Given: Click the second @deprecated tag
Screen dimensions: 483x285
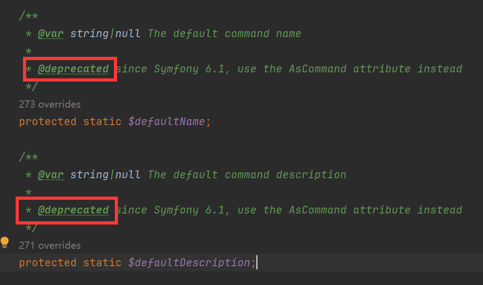Looking at the screenshot, I should point(73,210).
